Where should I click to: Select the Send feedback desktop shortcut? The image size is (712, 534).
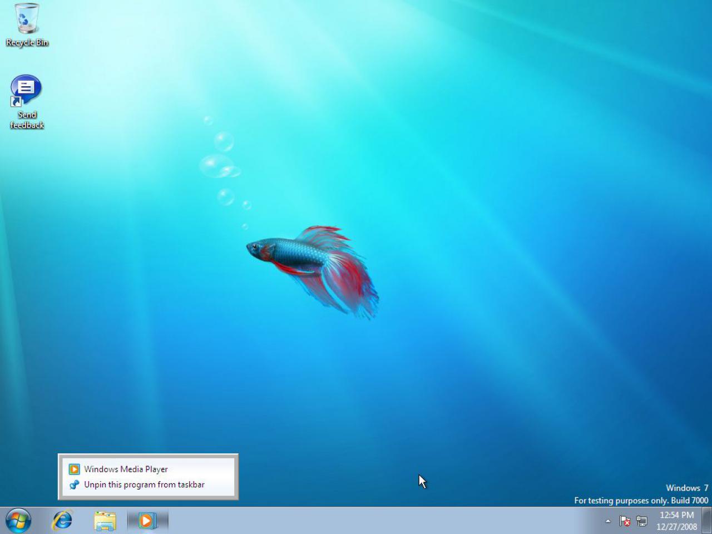pos(27,103)
